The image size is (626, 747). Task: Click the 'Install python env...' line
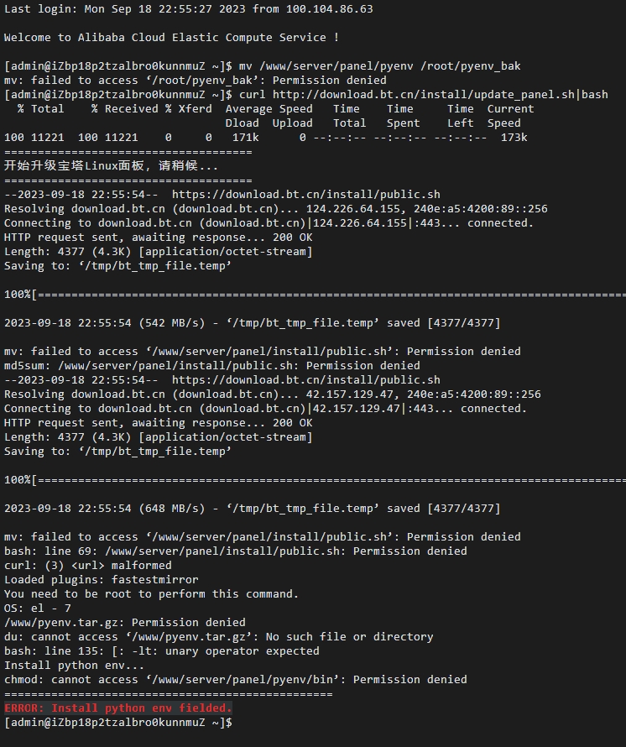(x=74, y=665)
